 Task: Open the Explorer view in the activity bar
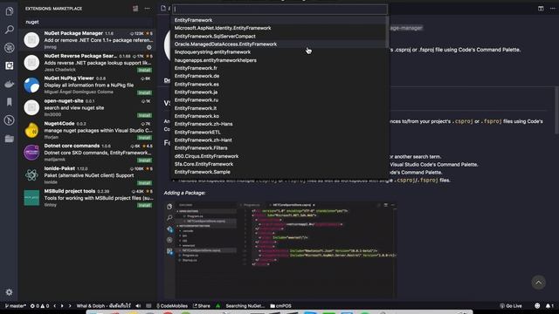pos(10,11)
